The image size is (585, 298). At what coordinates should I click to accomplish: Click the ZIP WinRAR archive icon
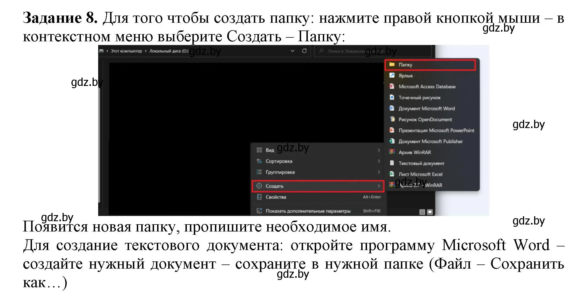(392, 185)
